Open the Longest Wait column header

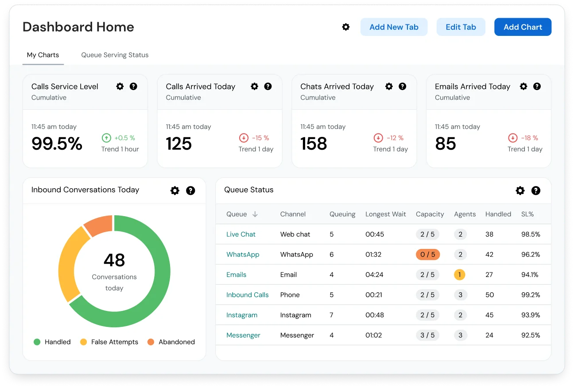pos(386,214)
